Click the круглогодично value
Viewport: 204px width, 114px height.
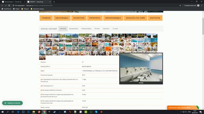(86, 66)
